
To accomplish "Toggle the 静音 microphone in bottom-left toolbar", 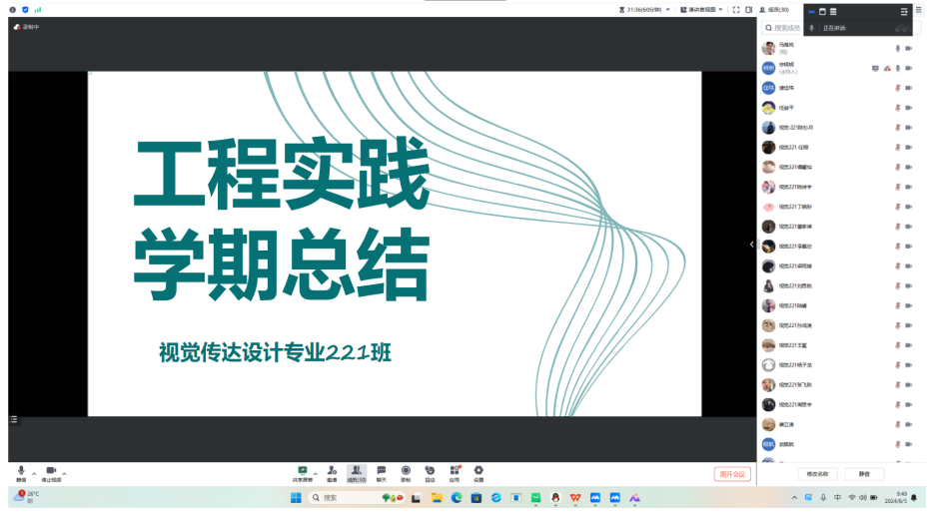I will (x=21, y=470).
